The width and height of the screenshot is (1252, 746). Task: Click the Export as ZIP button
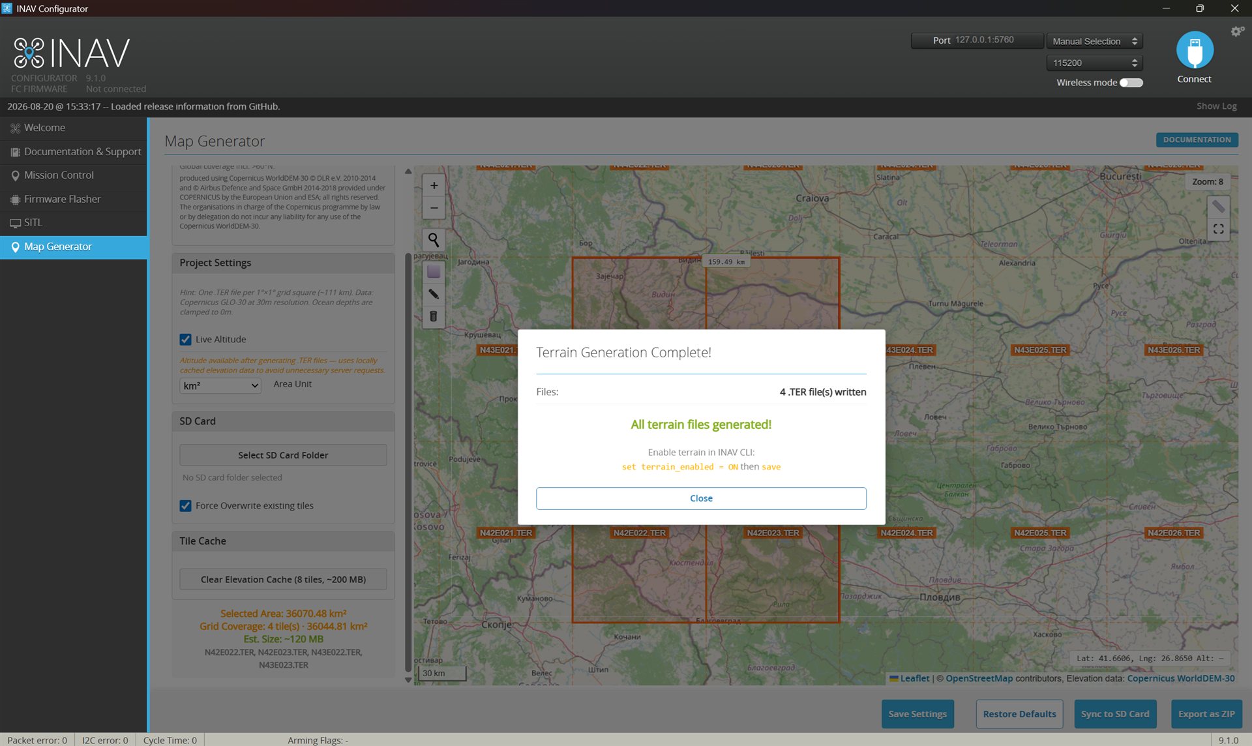coord(1206,714)
